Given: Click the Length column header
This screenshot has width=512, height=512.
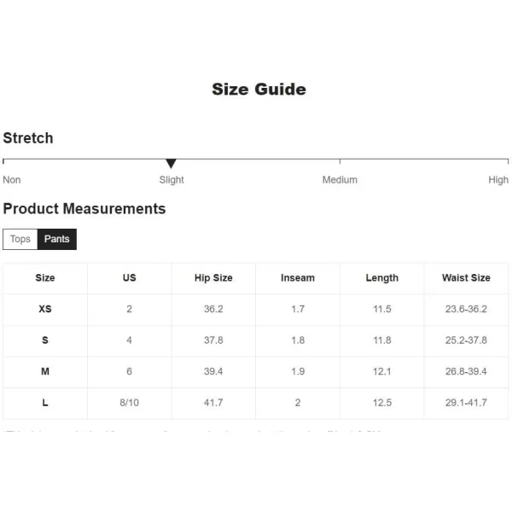Looking at the screenshot, I should (382, 278).
